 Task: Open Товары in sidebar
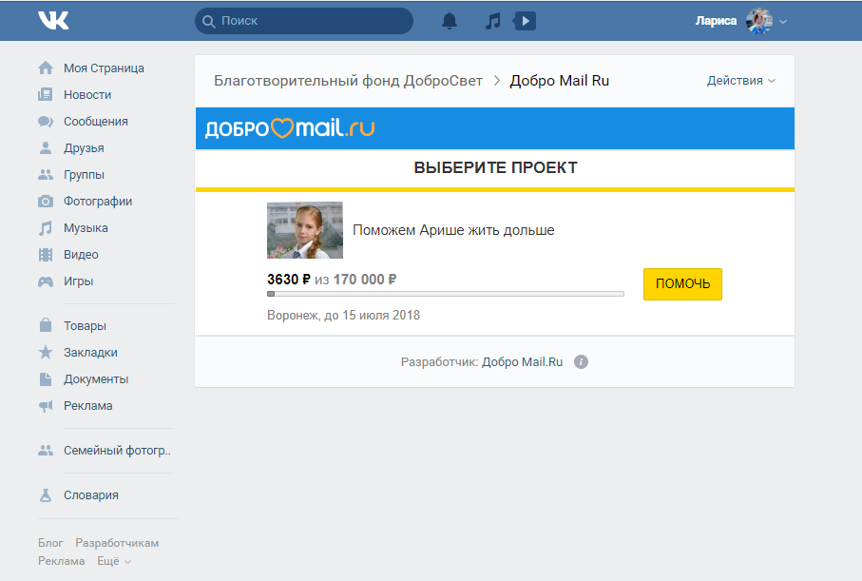86,326
